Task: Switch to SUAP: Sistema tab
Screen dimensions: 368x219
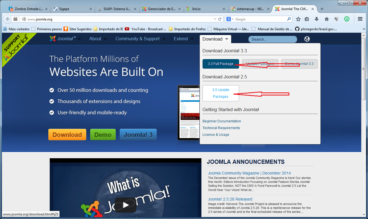Action: [x=117, y=9]
